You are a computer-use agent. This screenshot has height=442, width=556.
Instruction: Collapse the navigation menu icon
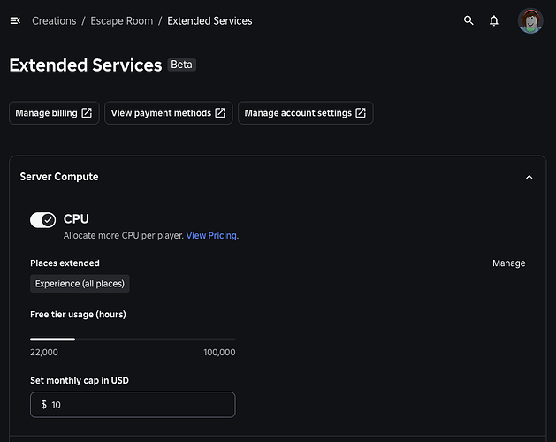click(15, 21)
